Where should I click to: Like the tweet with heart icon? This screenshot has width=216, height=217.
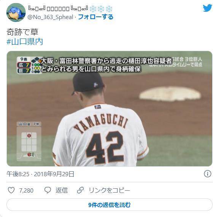11,190
